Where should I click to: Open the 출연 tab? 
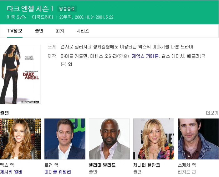[x=39, y=31]
